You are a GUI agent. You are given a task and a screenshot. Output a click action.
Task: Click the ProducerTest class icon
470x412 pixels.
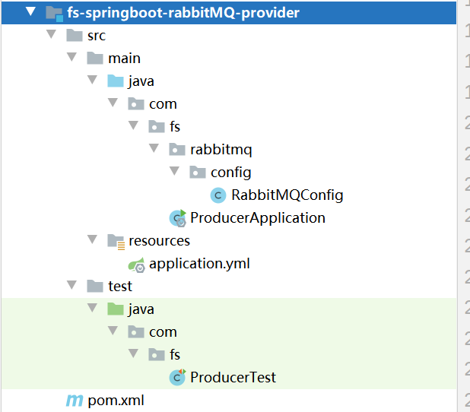[x=178, y=377]
